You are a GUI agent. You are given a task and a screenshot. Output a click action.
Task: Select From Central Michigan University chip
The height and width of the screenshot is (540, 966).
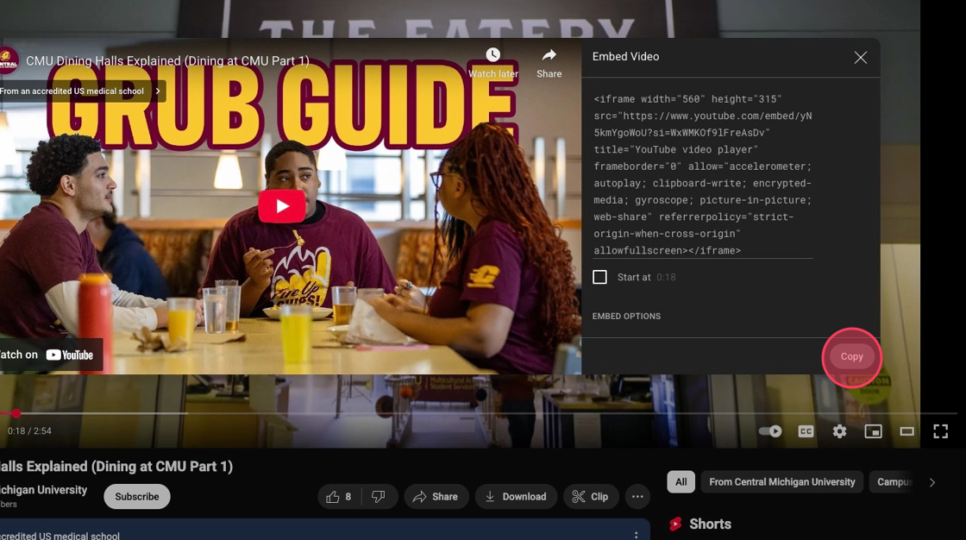click(x=781, y=482)
